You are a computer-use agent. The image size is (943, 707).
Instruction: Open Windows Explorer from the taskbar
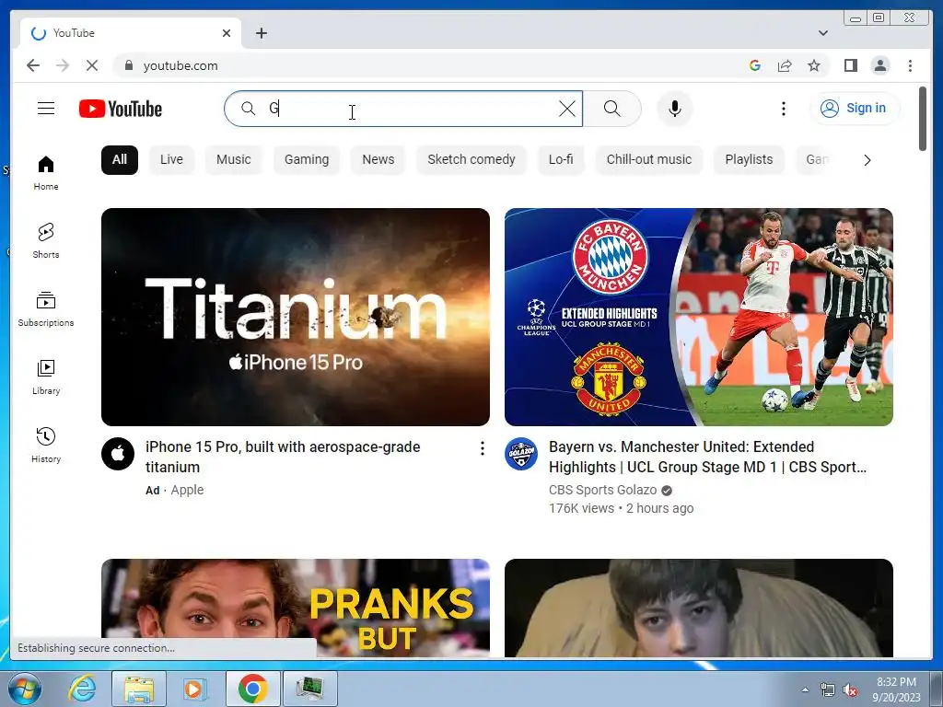tap(139, 689)
